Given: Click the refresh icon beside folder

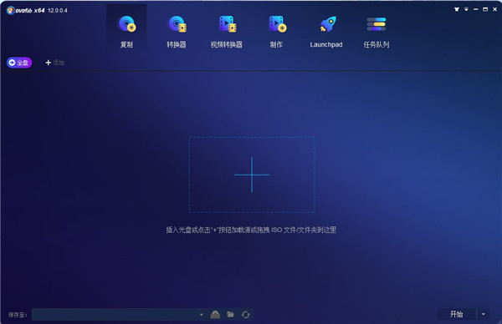Looking at the screenshot, I should click(245, 315).
